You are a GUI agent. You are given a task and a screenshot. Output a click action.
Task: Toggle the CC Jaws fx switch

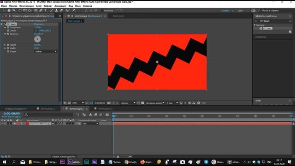(x=5, y=24)
